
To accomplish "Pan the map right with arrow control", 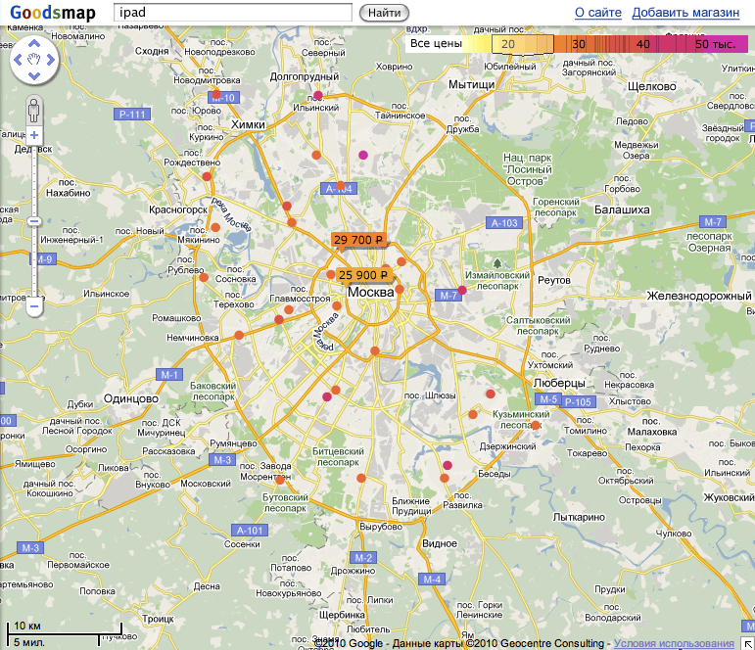I will coord(52,62).
